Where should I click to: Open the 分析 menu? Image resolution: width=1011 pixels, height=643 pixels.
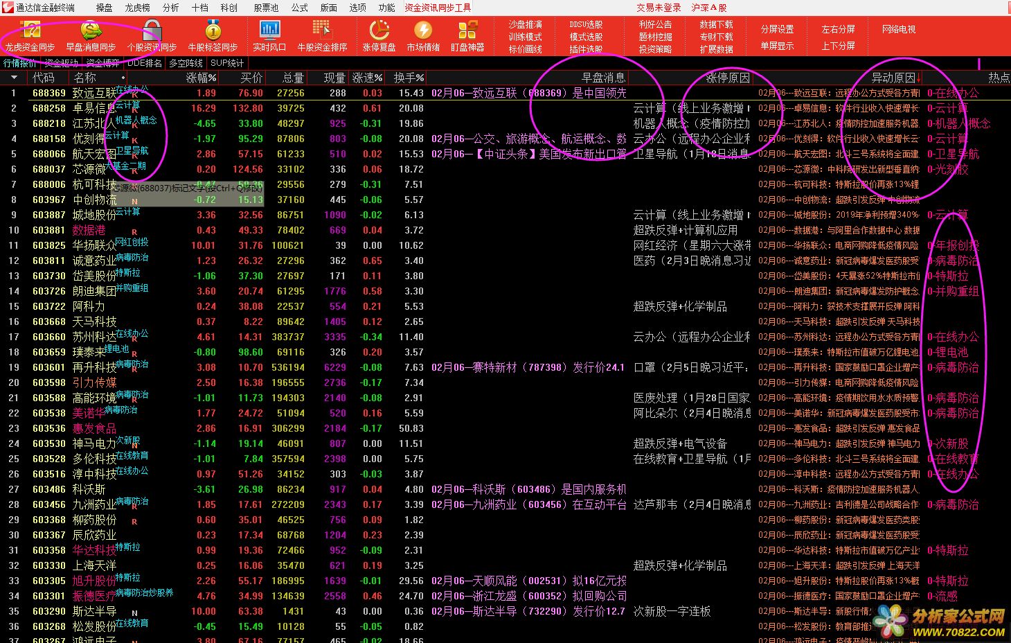click(170, 8)
